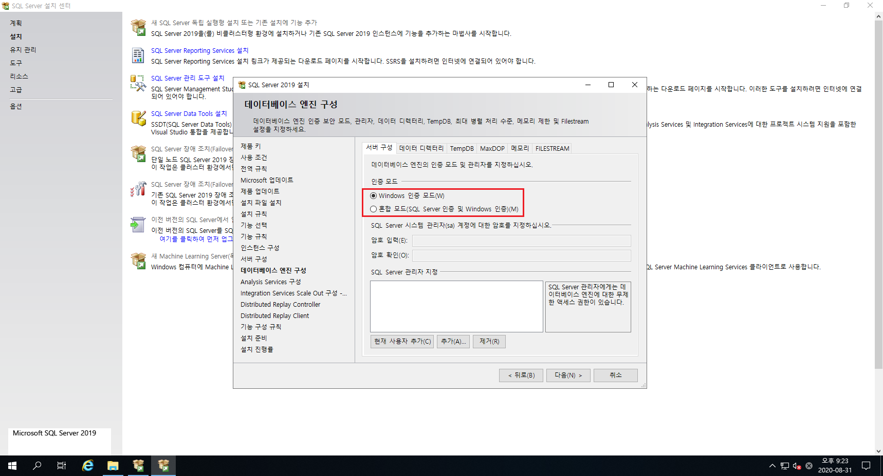Show hidden system tray icons
This screenshot has width=883, height=476.
772,466
